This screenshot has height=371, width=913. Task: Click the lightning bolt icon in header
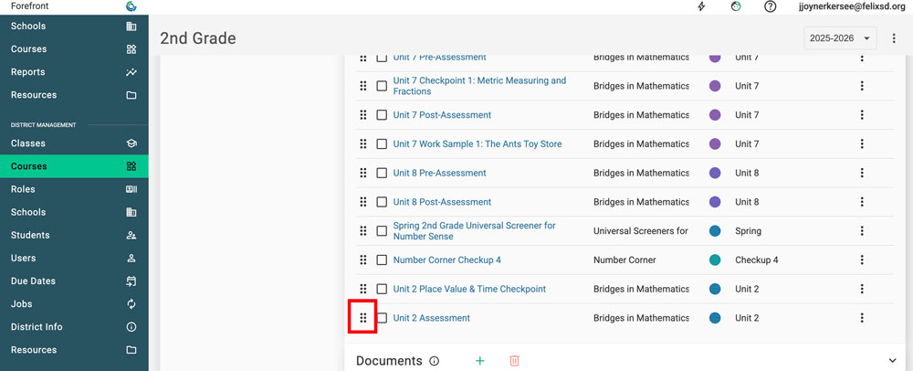tap(701, 6)
